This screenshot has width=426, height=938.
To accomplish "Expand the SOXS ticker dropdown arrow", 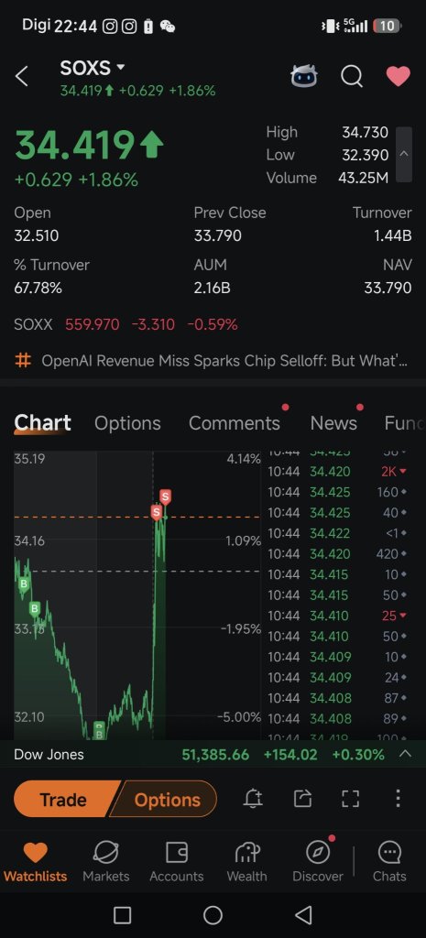I will [120, 68].
